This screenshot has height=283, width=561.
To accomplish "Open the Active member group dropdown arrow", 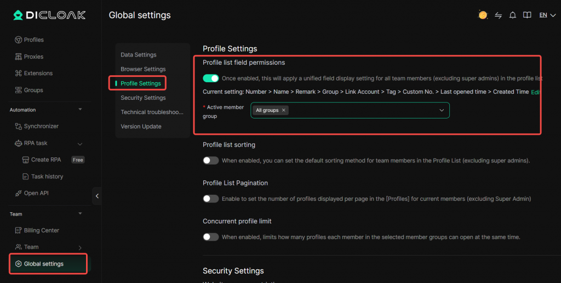I will [442, 110].
